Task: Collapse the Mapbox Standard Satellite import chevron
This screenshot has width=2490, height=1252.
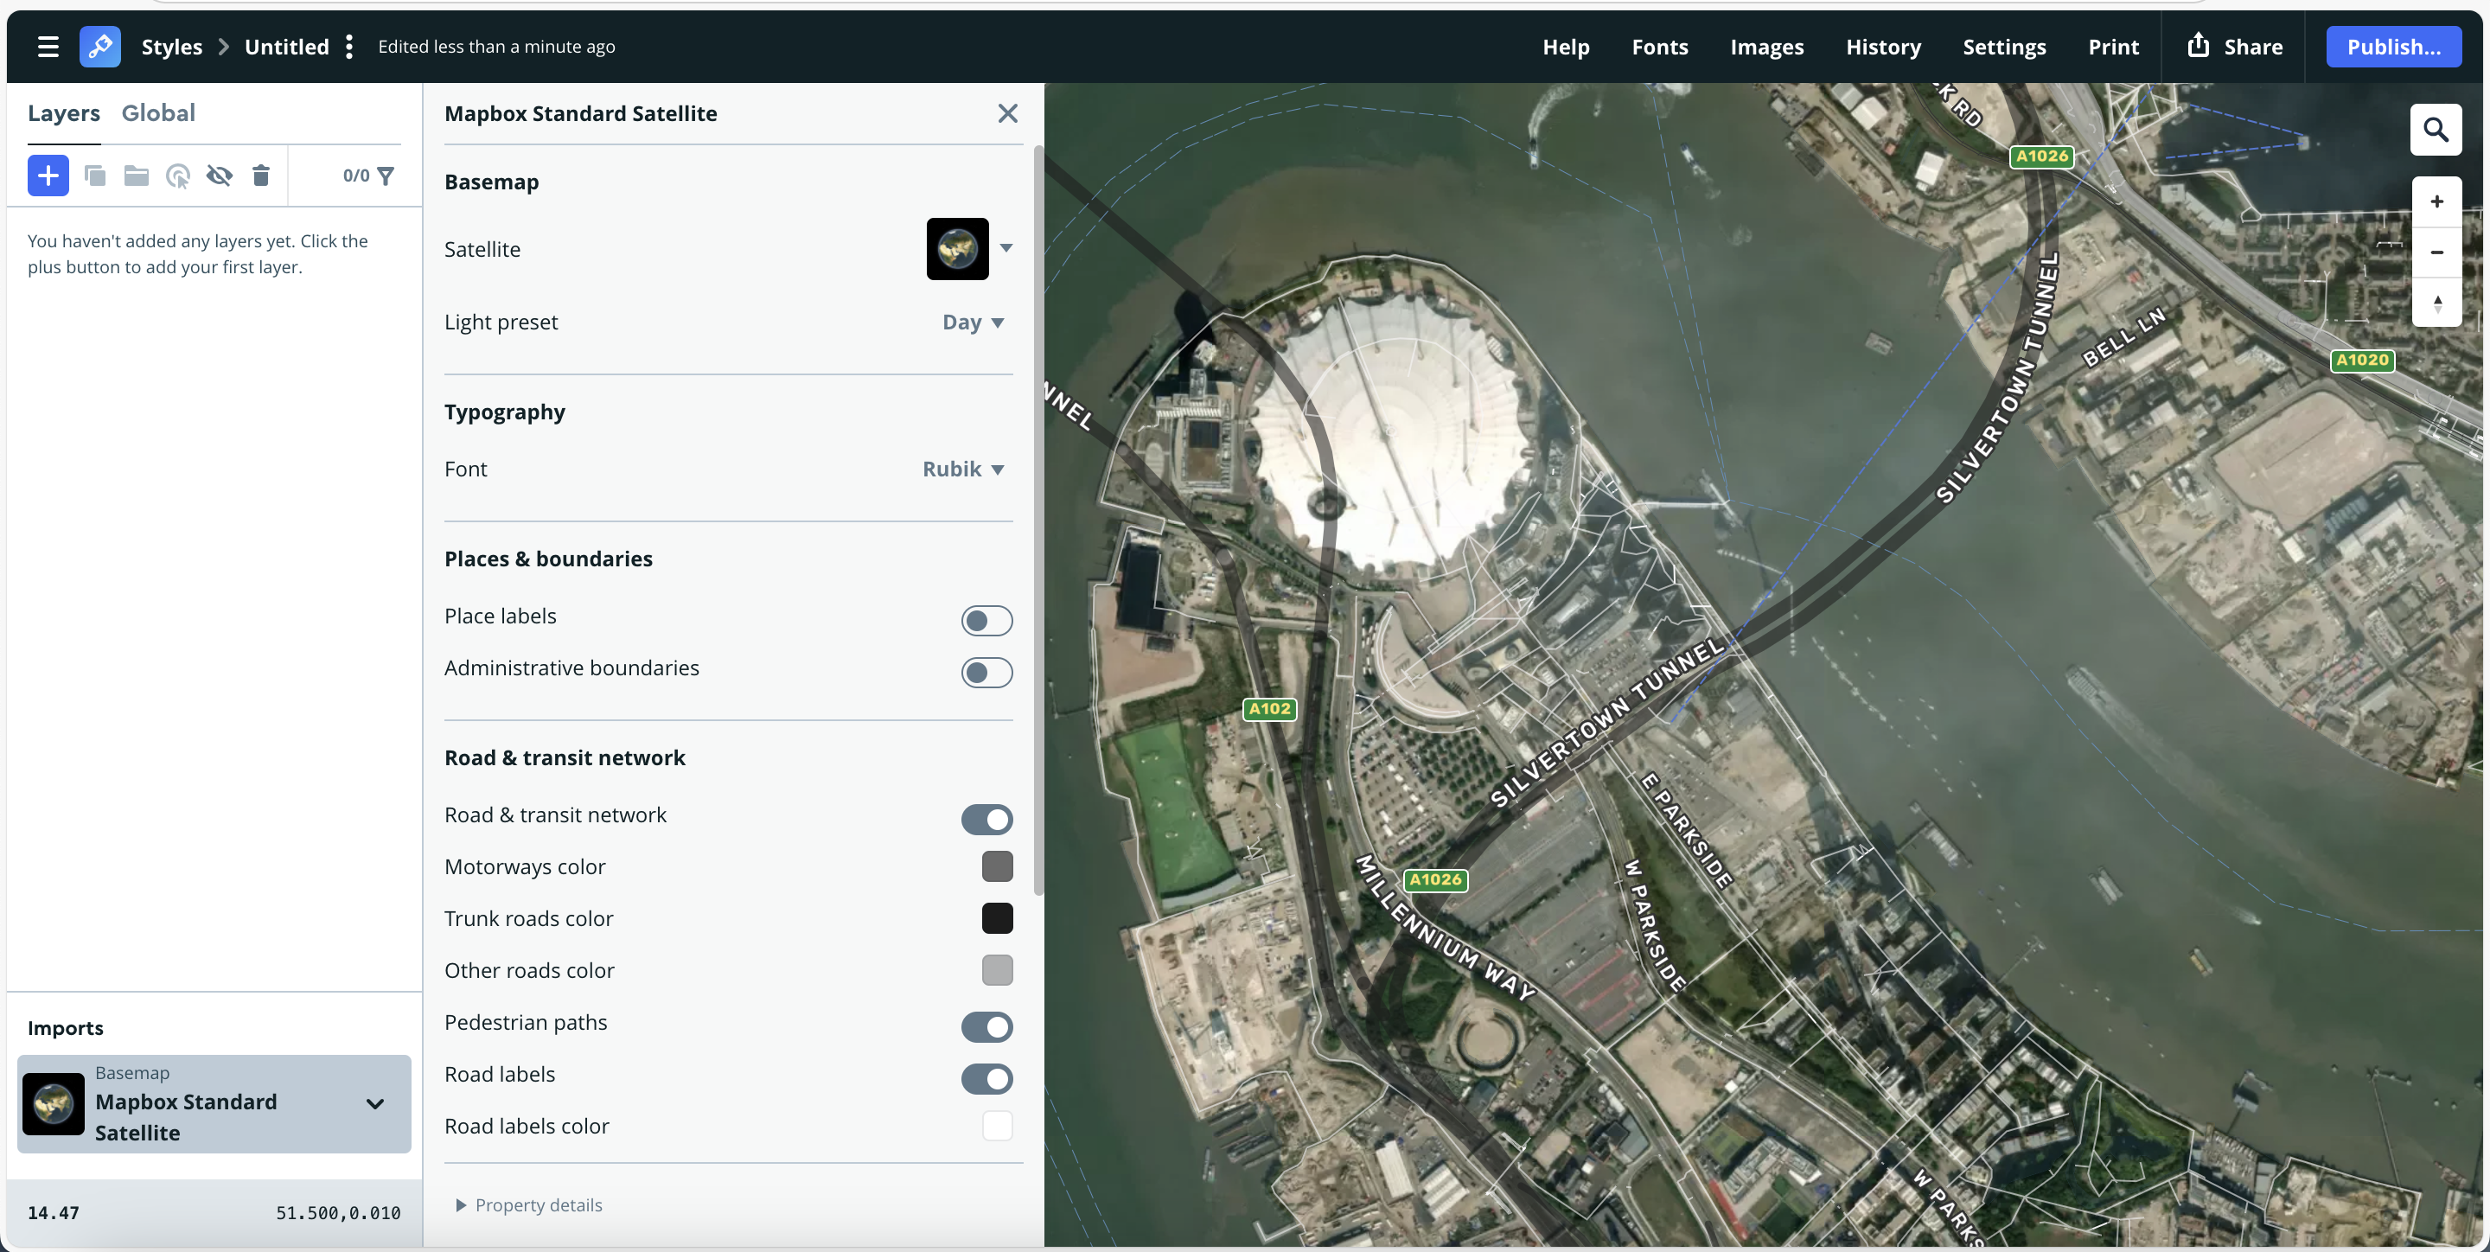Action: (x=374, y=1103)
